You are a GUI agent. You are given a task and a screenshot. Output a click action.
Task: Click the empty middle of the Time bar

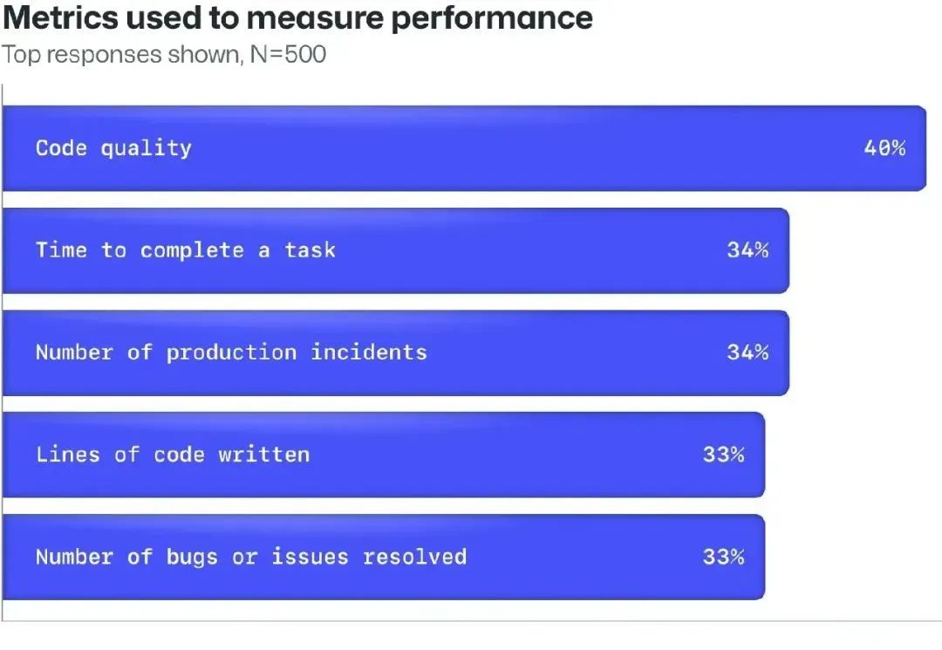[x=523, y=250]
